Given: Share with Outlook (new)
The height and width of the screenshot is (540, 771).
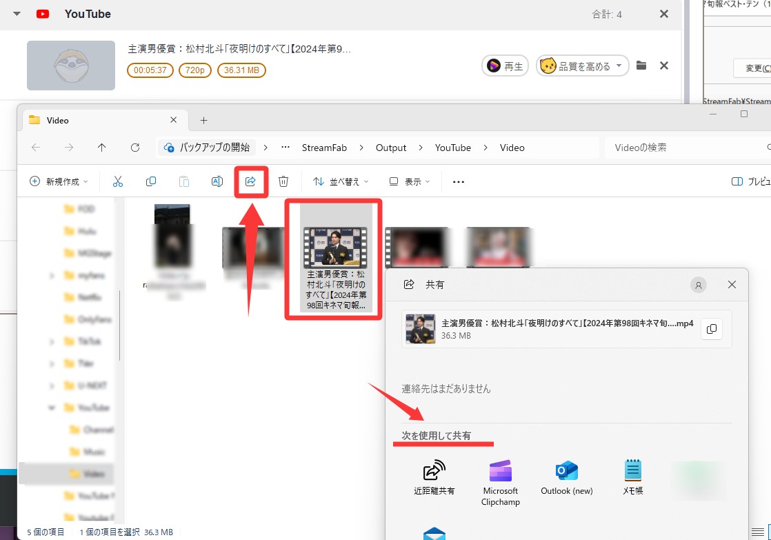Looking at the screenshot, I should pos(566,477).
